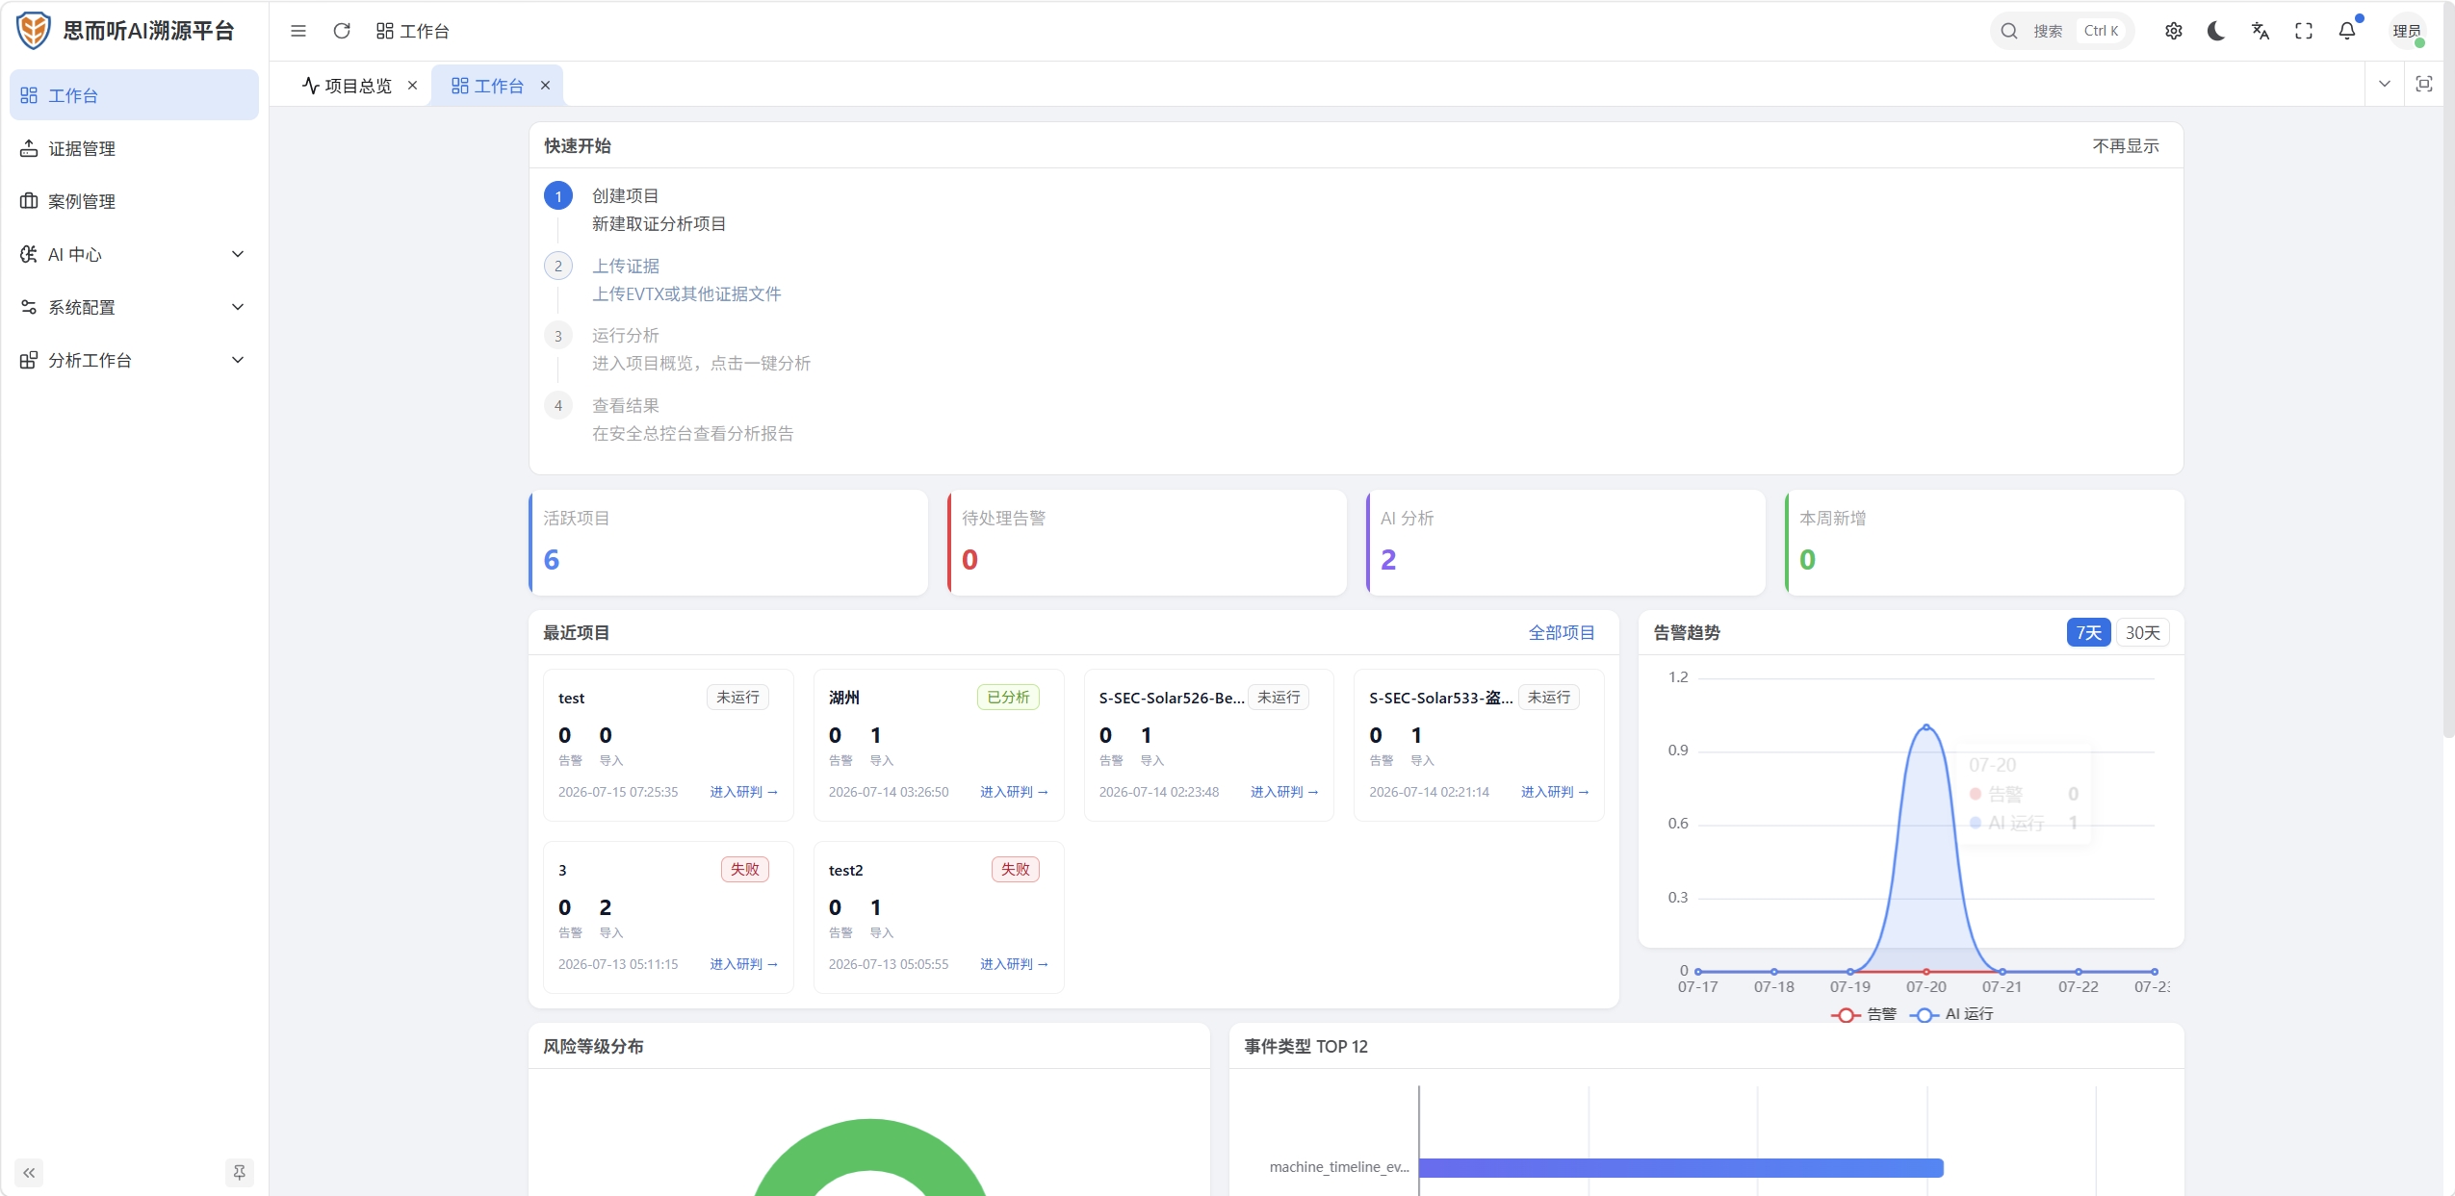Click the platform shield logo icon
The height and width of the screenshot is (1196, 2455).
click(34, 31)
